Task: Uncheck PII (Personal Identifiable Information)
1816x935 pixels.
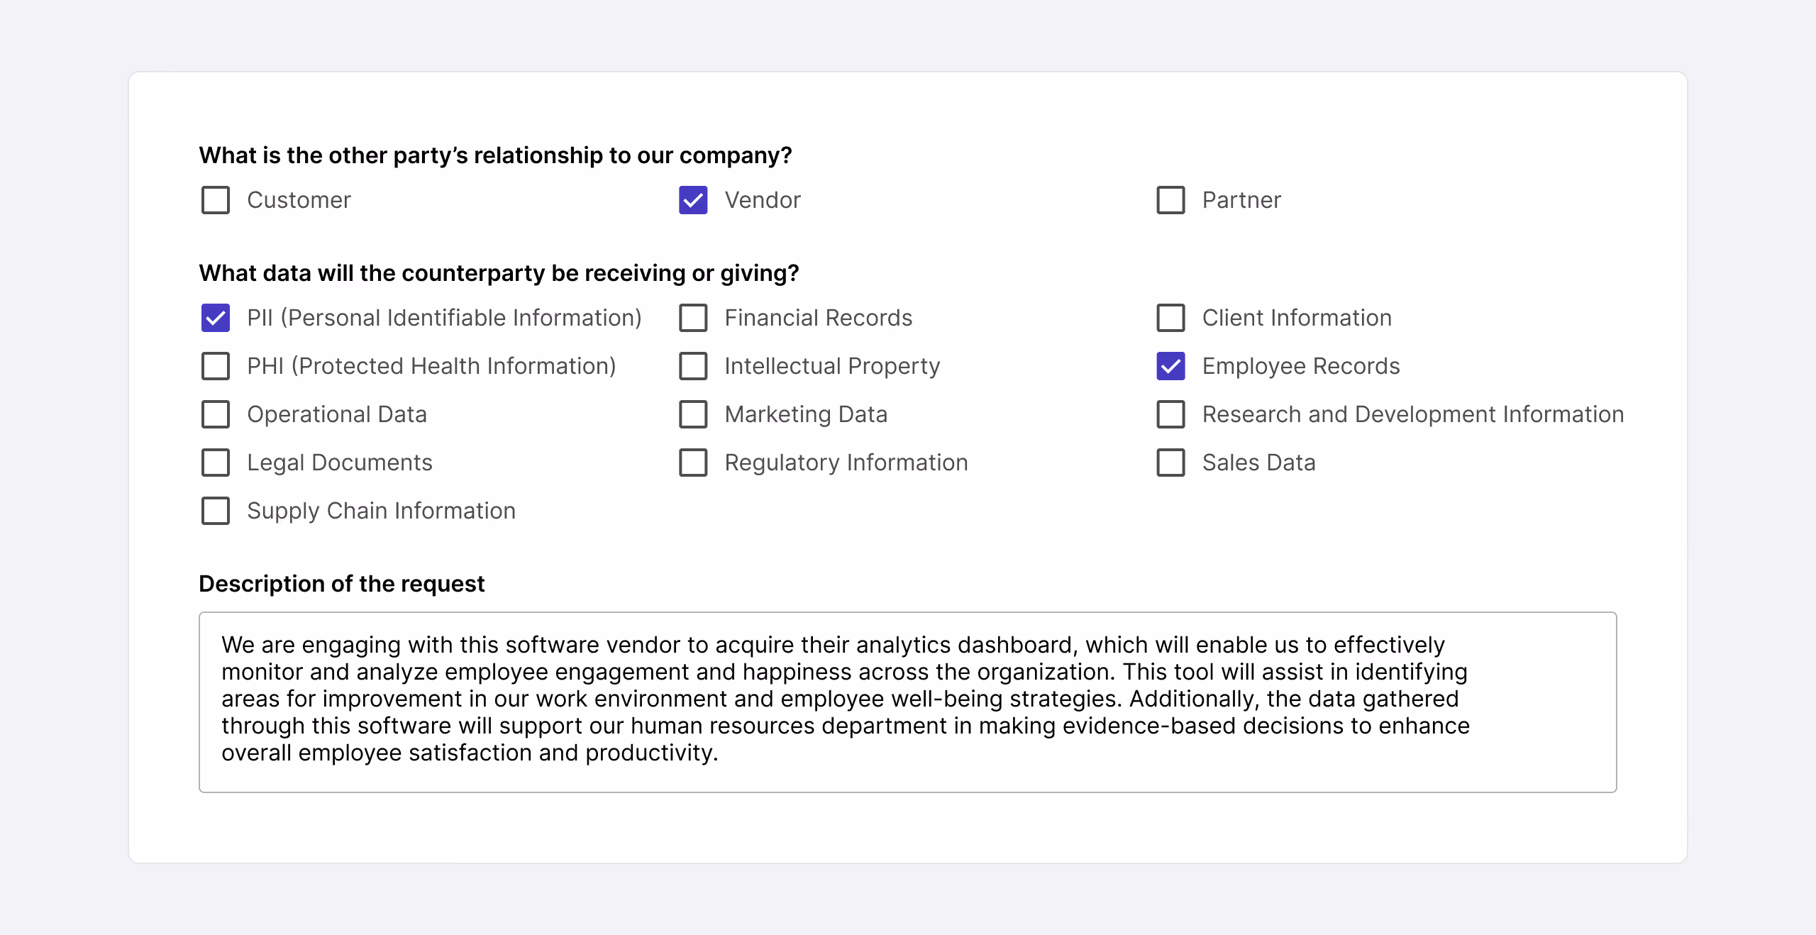Action: (216, 318)
